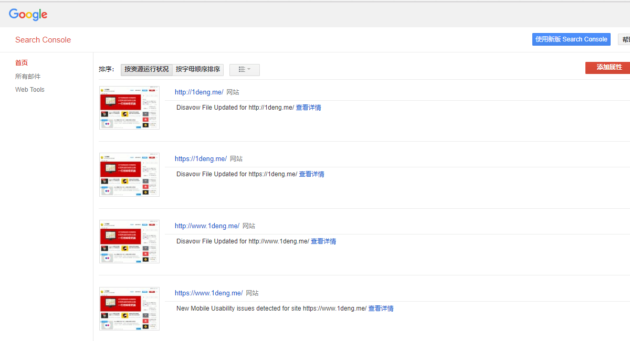Image resolution: width=630 pixels, height=341 pixels.
Task: Click thumbnail for https://1deng.me/ site
Action: [x=129, y=175]
